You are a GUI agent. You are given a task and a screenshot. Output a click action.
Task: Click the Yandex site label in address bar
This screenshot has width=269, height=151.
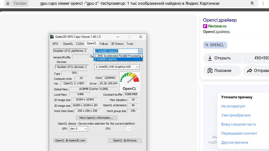pyautogui.click(x=20, y=3)
